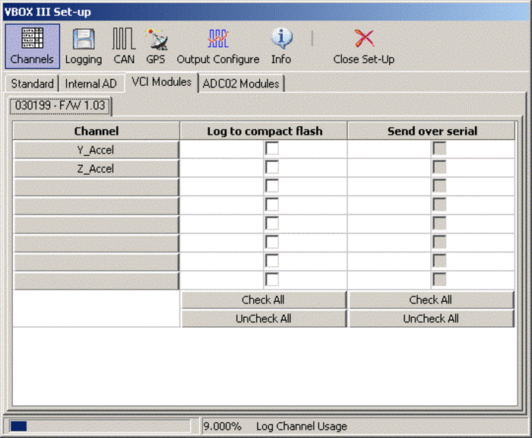The height and width of the screenshot is (438, 532).
Task: Tick the eighth row compact flash checkbox
Action: click(x=272, y=279)
